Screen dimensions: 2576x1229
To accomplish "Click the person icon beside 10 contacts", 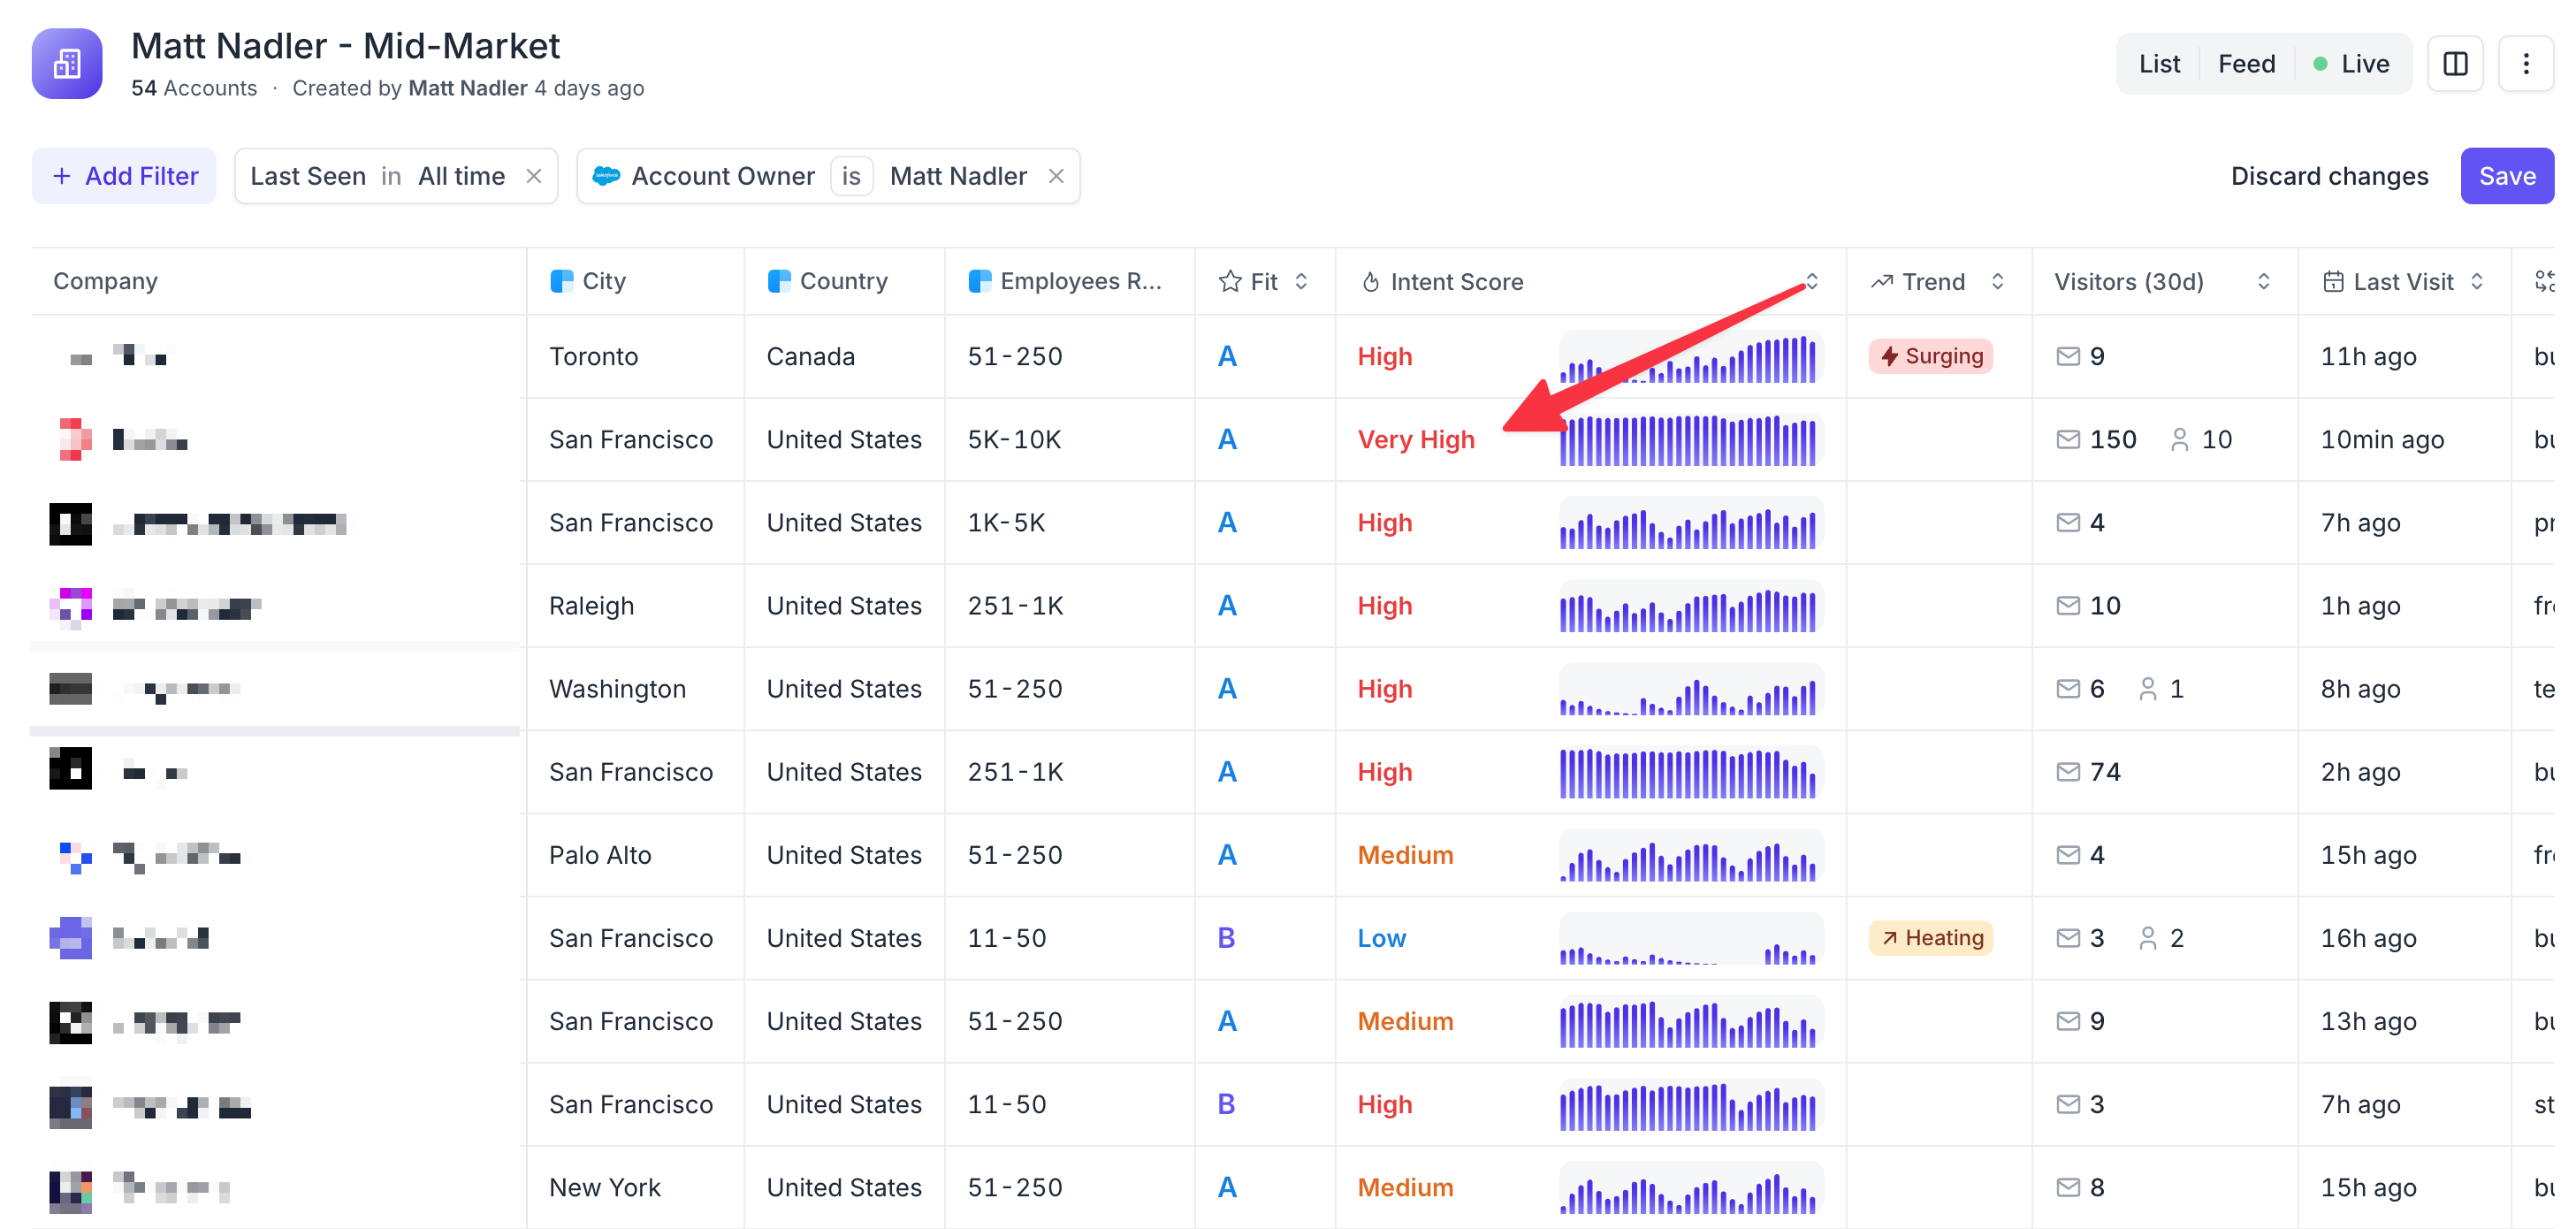I will click(x=2179, y=440).
